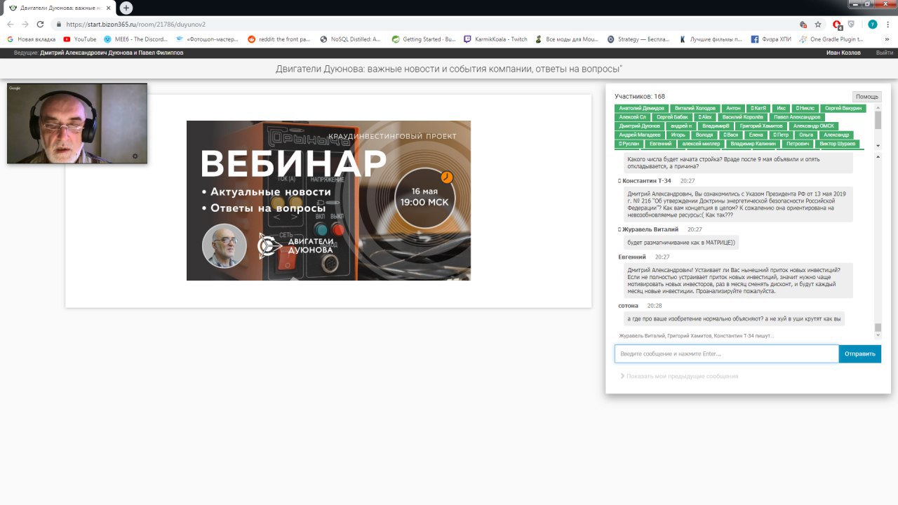Select participant Виталий Холодов
Viewport: 898px width, 505px height.
(694, 108)
